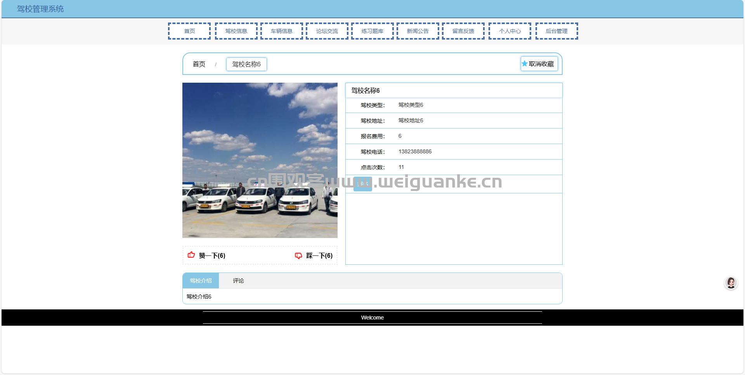Open the 留言反馈 navigation item

(x=463, y=31)
